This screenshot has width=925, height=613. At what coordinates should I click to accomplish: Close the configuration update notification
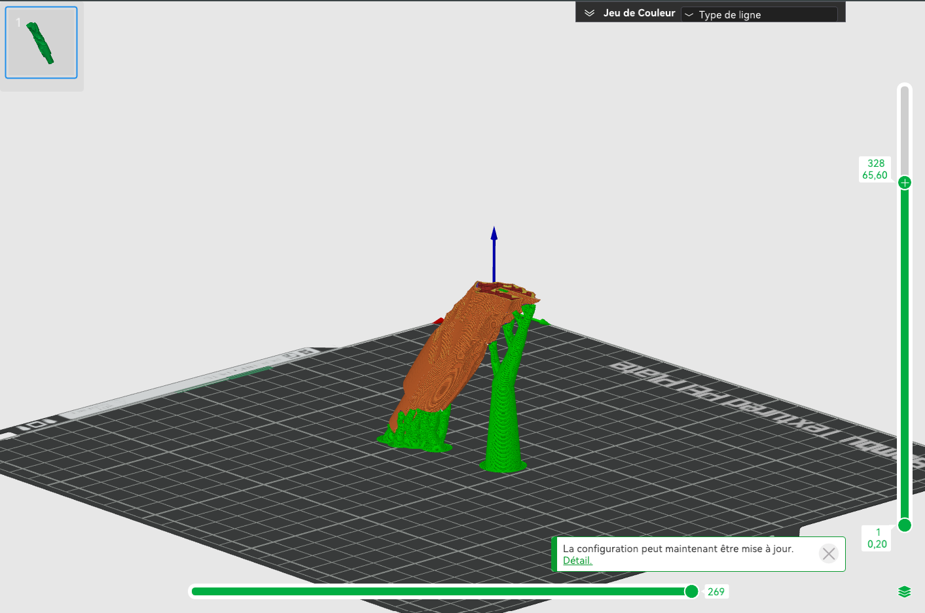tap(829, 554)
